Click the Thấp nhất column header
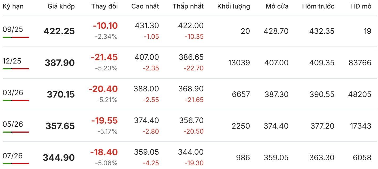 (x=188, y=6)
